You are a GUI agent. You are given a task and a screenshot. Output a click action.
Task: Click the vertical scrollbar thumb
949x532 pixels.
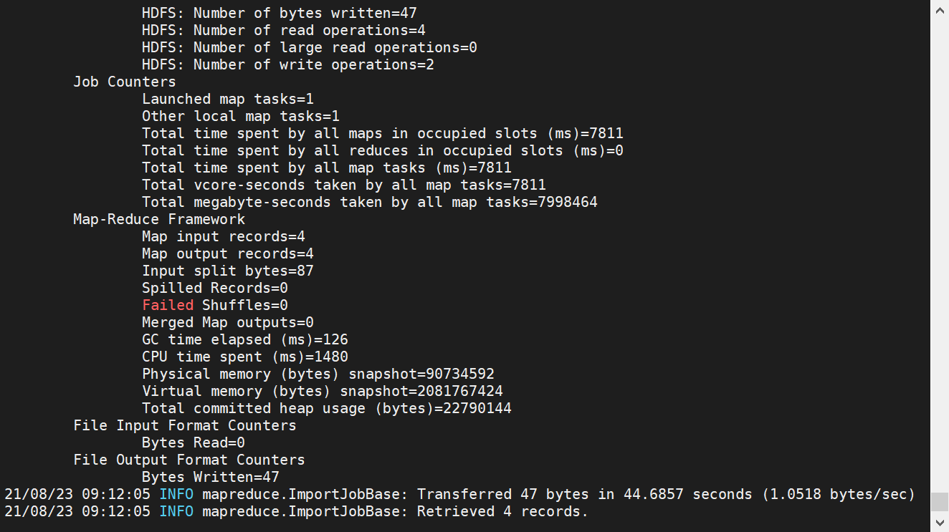[x=940, y=500]
